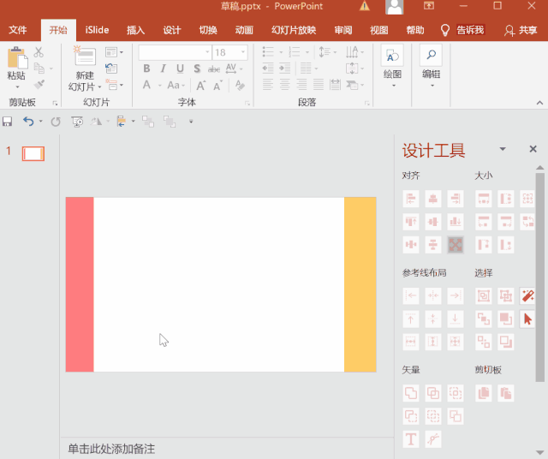Click the text T icon under 矢量
This screenshot has height=459, width=548.
coord(411,439)
